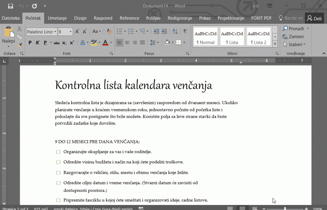Apply text effects glowing A
This screenshot has width=327, height=210.
(83, 43)
